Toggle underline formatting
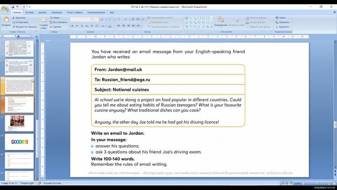337x190 pixels. click(x=82, y=26)
